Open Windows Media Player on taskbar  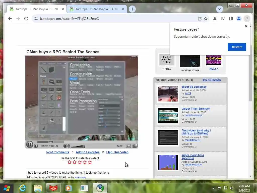click(x=69, y=188)
